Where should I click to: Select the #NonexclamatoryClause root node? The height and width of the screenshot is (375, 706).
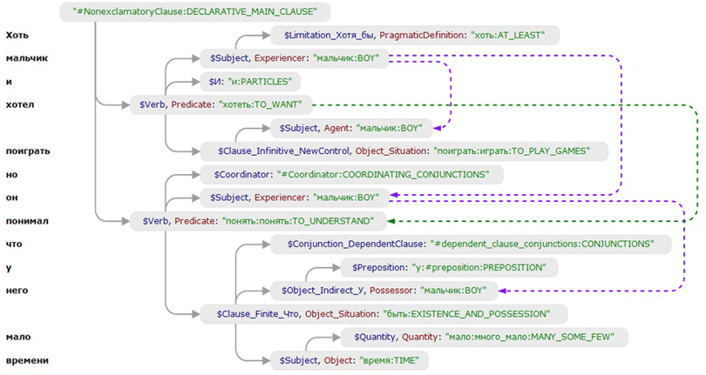[x=200, y=12]
